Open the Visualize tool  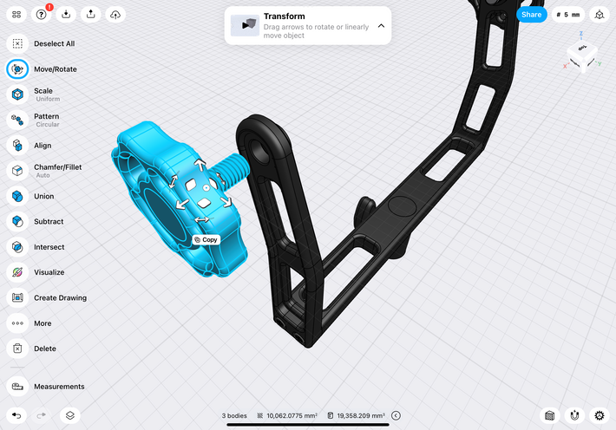click(x=17, y=272)
